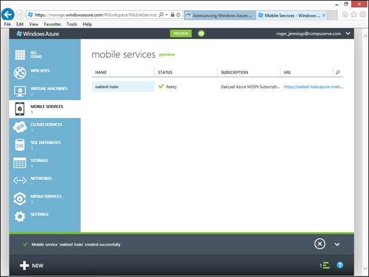This screenshot has height=277, width=369.
Task: Click the green feedback bubble icon
Action: click(x=201, y=34)
